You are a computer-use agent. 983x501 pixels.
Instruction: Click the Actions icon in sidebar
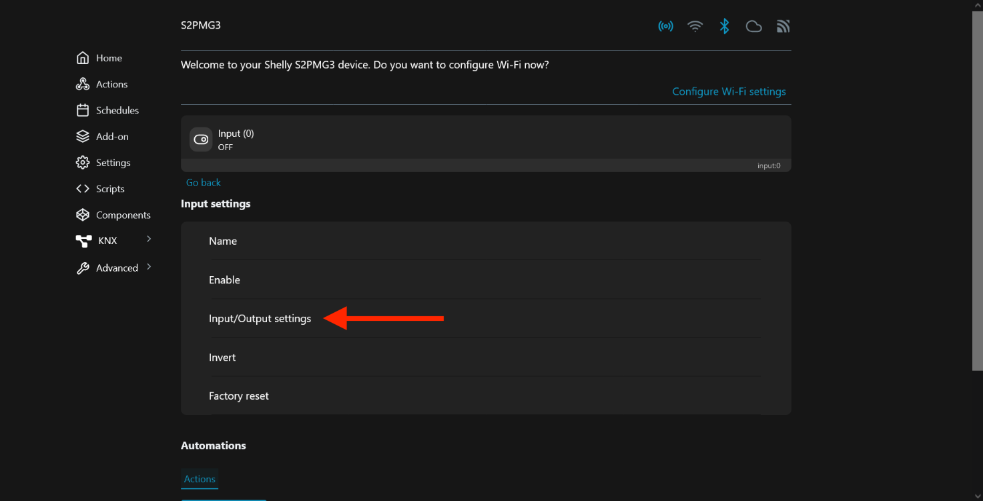pyautogui.click(x=83, y=84)
